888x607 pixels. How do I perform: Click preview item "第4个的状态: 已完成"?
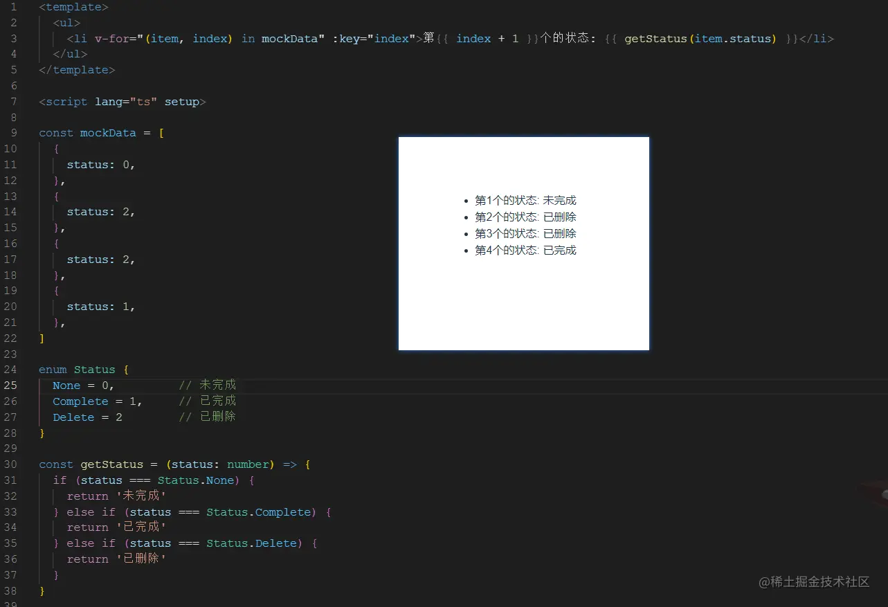click(525, 251)
